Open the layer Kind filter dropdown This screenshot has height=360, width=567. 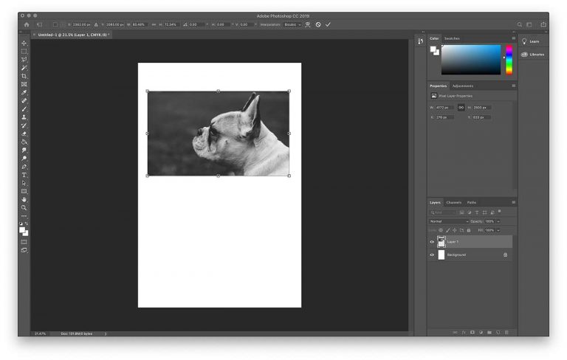pos(443,212)
